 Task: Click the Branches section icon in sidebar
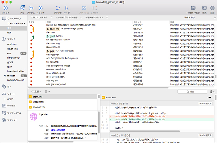[4, 39]
